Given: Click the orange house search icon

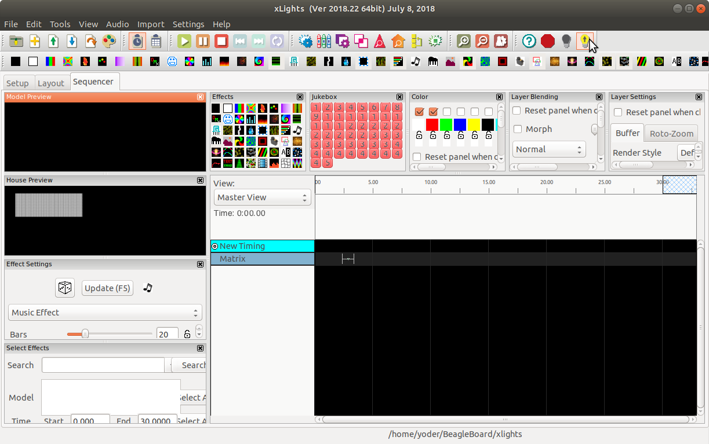Looking at the screenshot, I should tap(398, 41).
